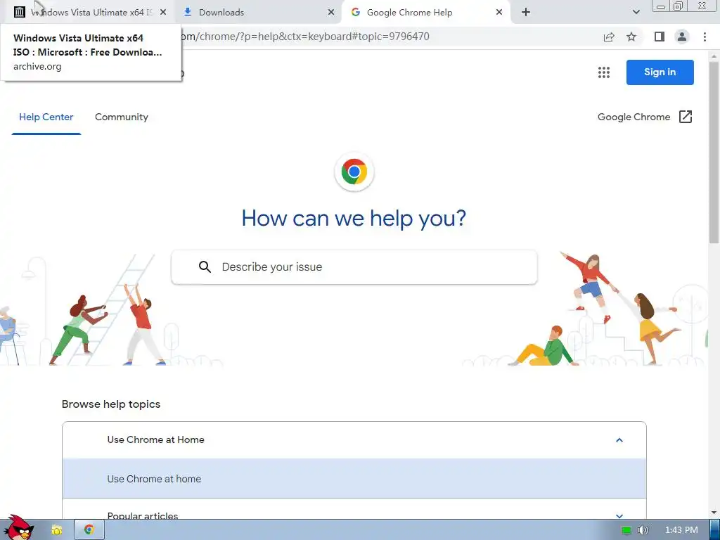Close the Windows Vista Ultimate x64 tab
Viewport: 720px width, 540px height.
(163, 13)
